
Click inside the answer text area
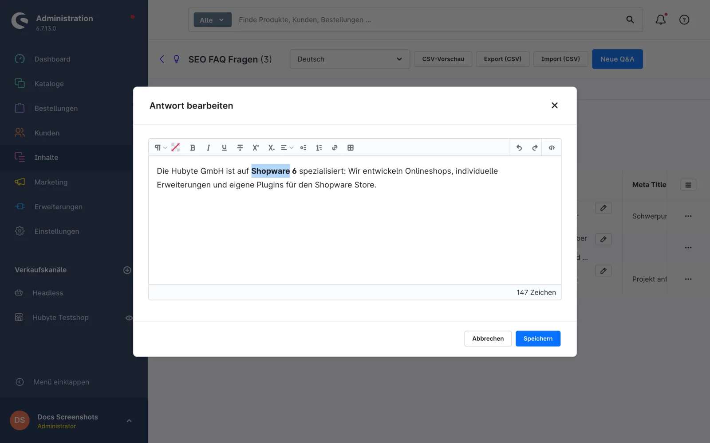click(355, 220)
